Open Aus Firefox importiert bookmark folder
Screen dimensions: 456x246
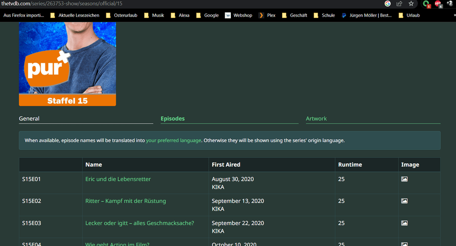[x=24, y=15]
